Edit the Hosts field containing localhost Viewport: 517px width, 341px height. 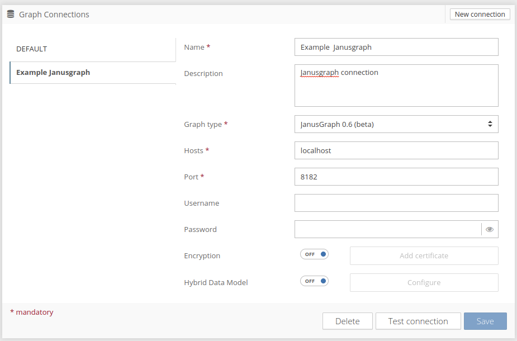click(396, 150)
